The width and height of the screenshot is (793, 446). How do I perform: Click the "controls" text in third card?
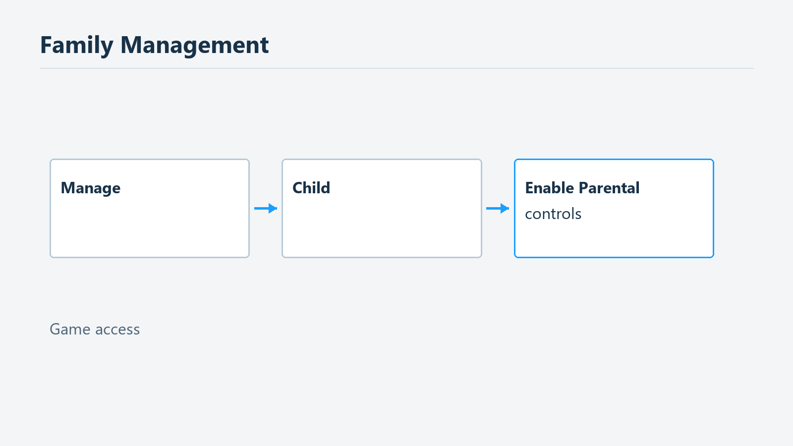[553, 214]
